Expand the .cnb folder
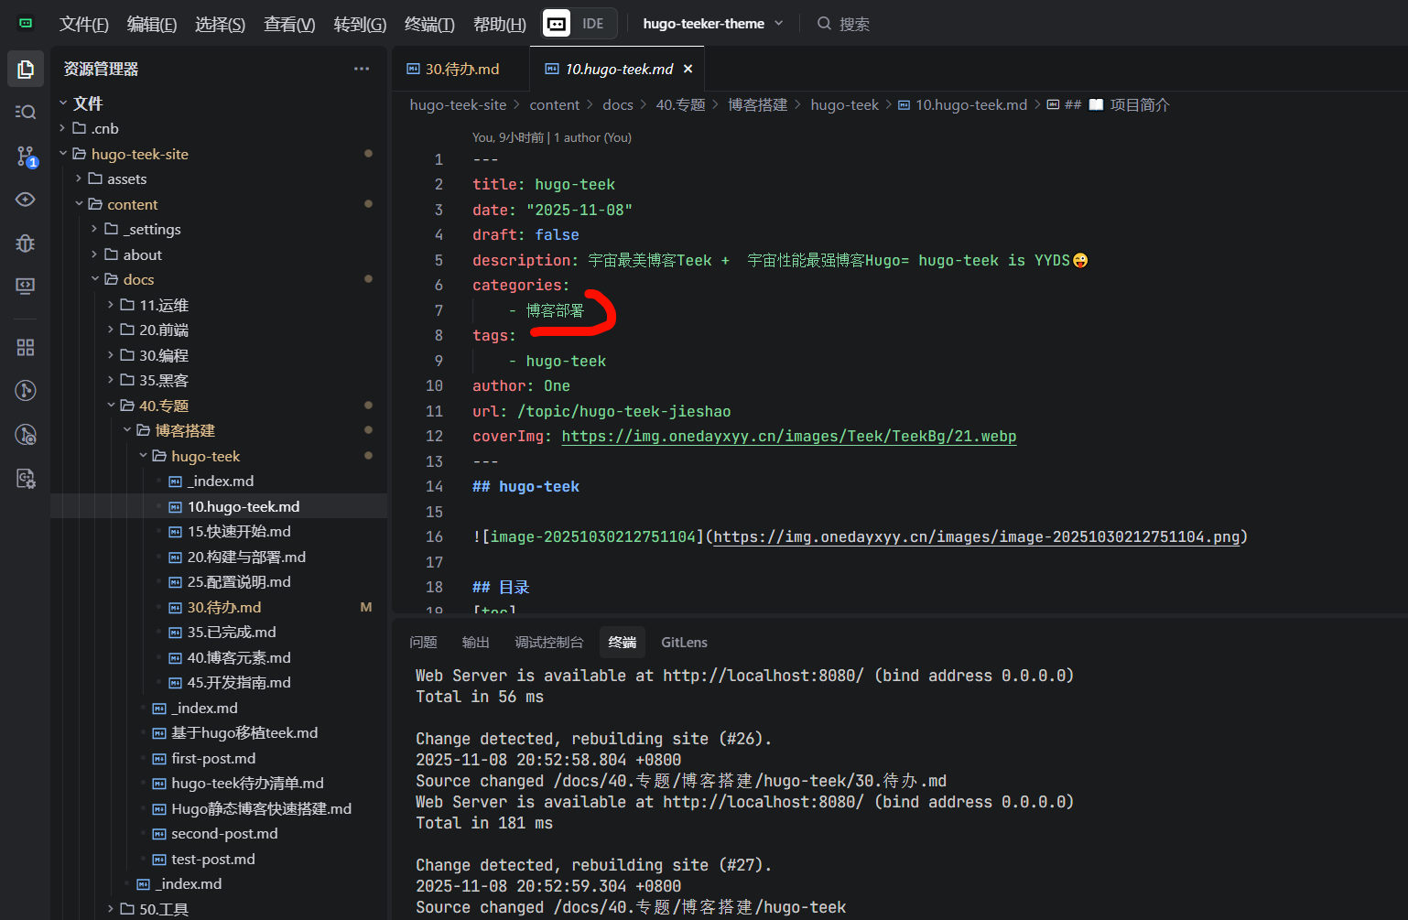 [104, 128]
